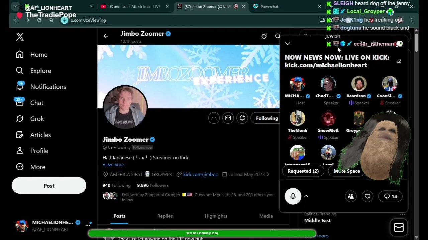Open kick.com/jimboz link
This screenshot has width=428, height=240.
tap(200, 174)
